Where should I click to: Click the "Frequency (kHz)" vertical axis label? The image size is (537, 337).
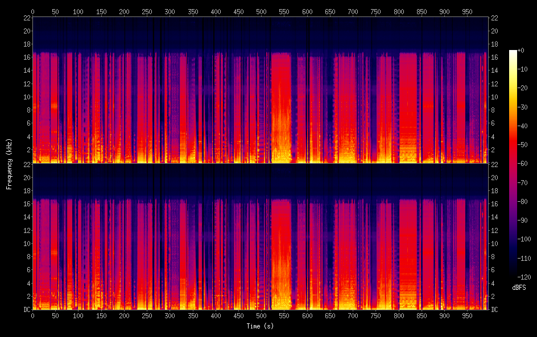point(9,163)
